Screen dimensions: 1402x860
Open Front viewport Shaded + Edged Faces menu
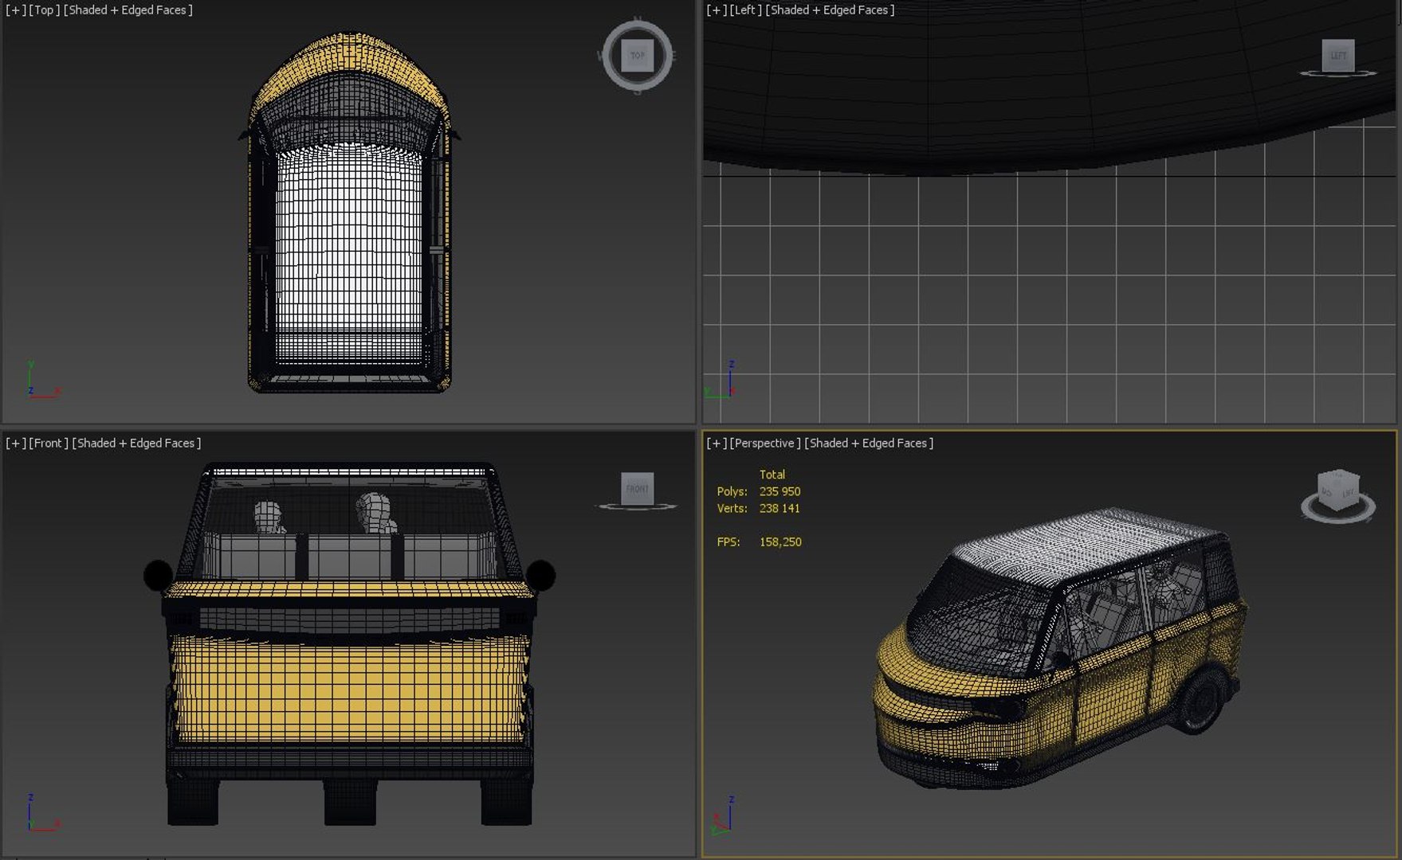click(x=136, y=443)
